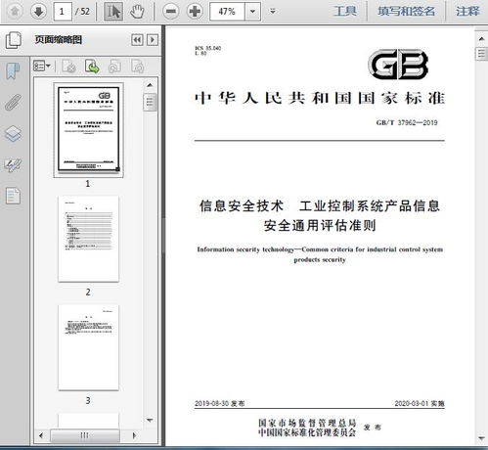
Task: Open the 工具 pane
Action: coord(345,12)
